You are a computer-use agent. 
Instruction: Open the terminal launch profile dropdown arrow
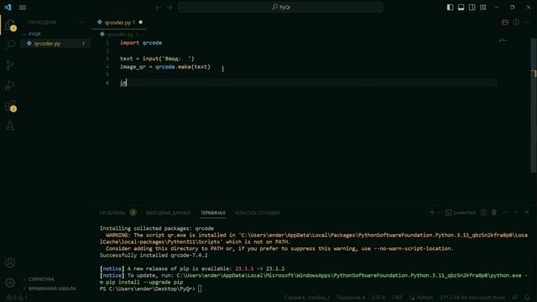pos(439,212)
